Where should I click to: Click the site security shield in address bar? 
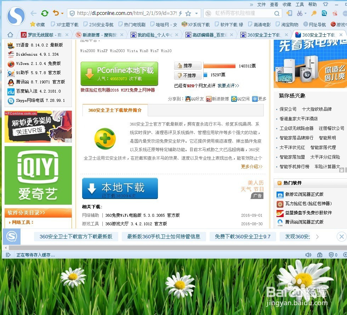[x=72, y=13]
